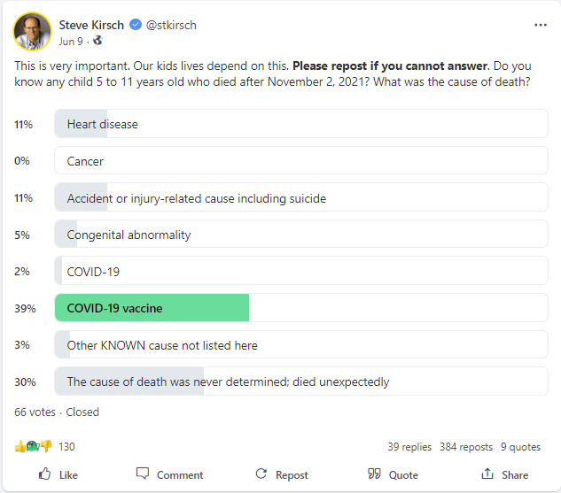Select the Heart disease poll option
The width and height of the screenshot is (561, 493).
[x=301, y=124]
